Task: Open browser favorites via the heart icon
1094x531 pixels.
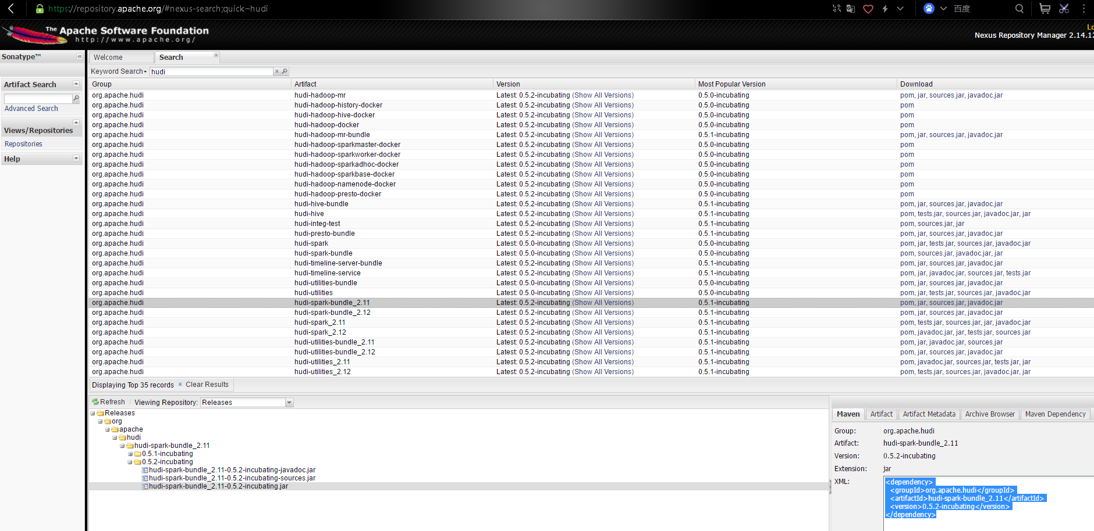Action: pos(868,9)
